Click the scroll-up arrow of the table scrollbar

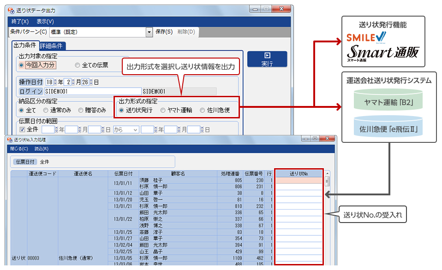[327, 173]
